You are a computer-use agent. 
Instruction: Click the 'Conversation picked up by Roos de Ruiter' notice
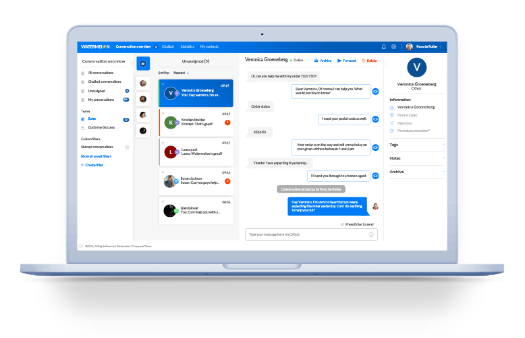[311, 189]
